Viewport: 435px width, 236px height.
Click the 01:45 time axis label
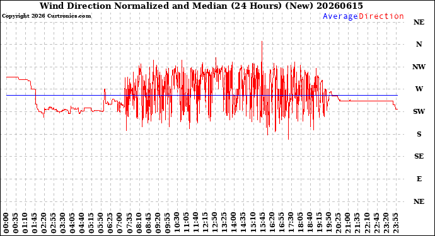click(35, 223)
